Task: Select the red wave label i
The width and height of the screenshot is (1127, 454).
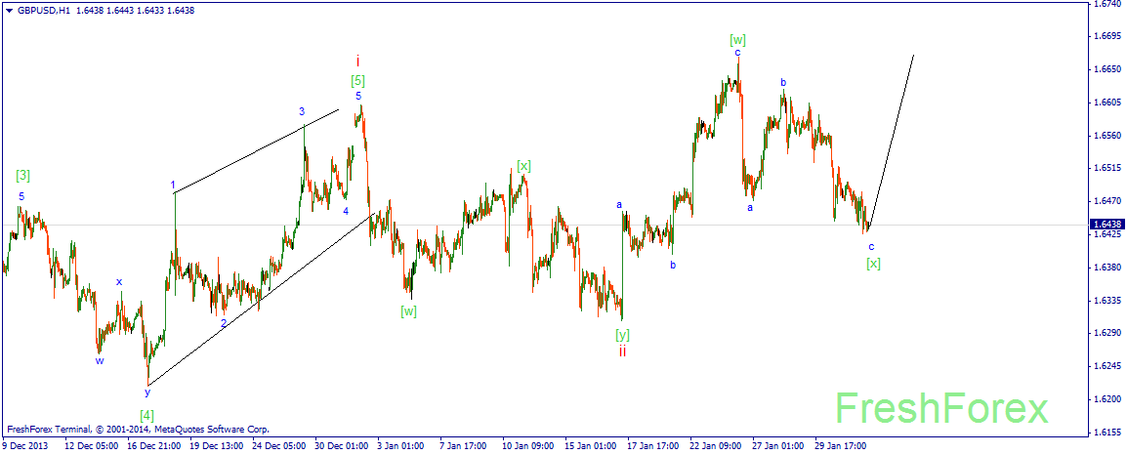Action: (x=358, y=61)
